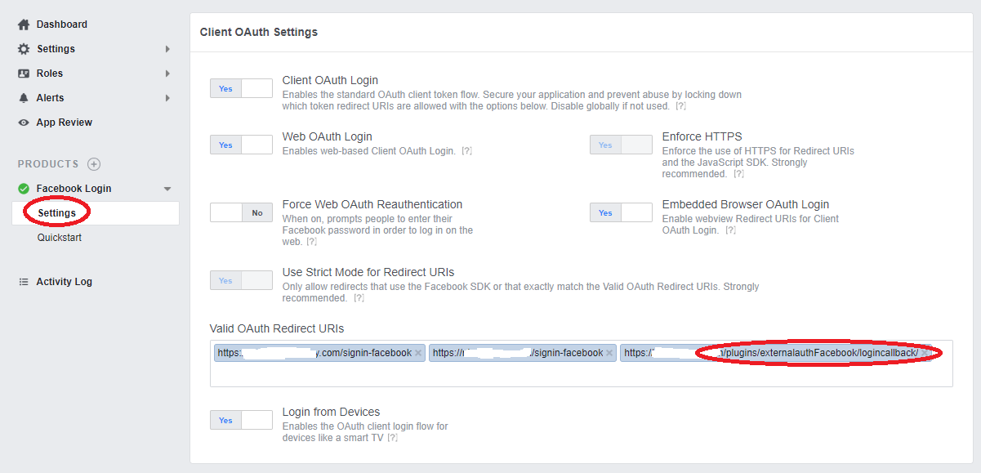The width and height of the screenshot is (981, 473).
Task: Show help for Login from Devices
Action: tap(392, 438)
